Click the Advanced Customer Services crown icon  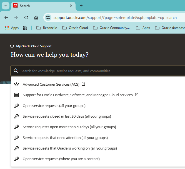(16, 84)
